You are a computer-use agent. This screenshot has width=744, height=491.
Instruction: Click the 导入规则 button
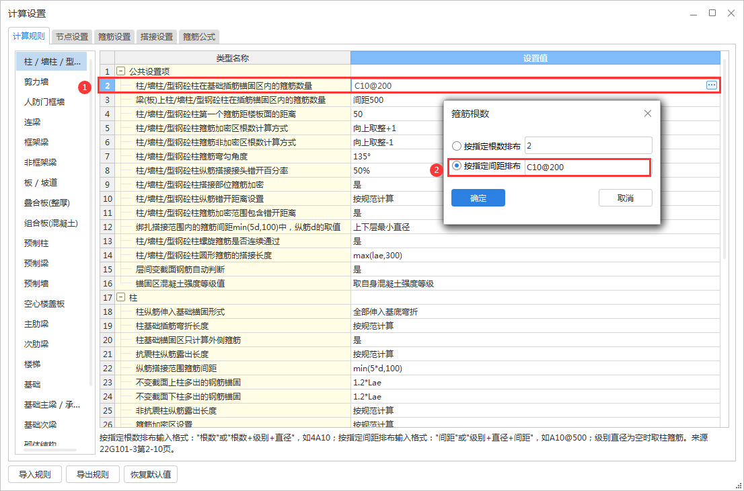(x=34, y=474)
